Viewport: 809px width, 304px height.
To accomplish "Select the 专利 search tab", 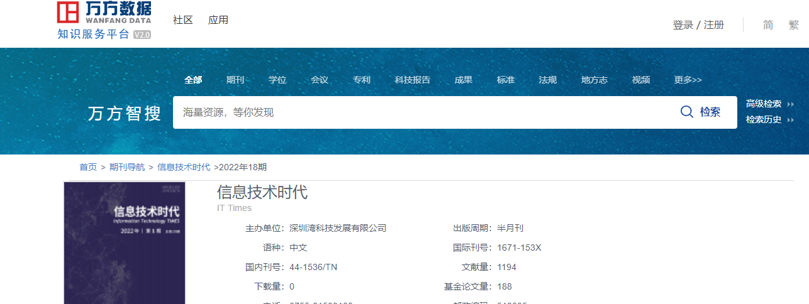I will coord(362,80).
